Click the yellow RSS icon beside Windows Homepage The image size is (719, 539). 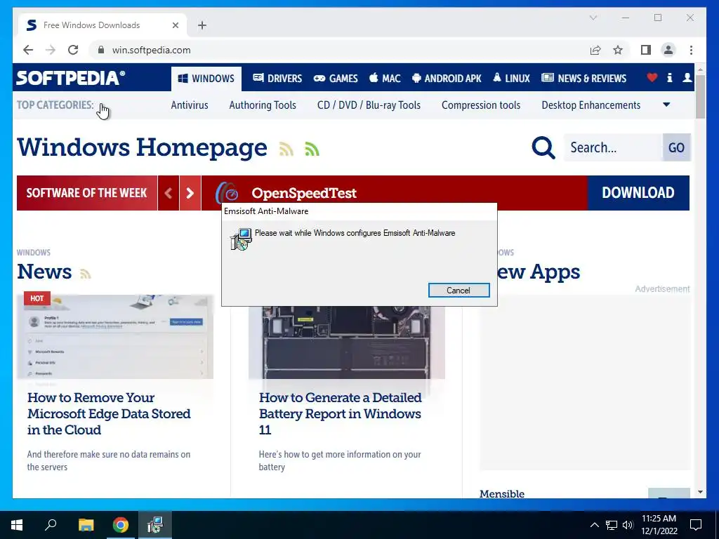click(286, 149)
